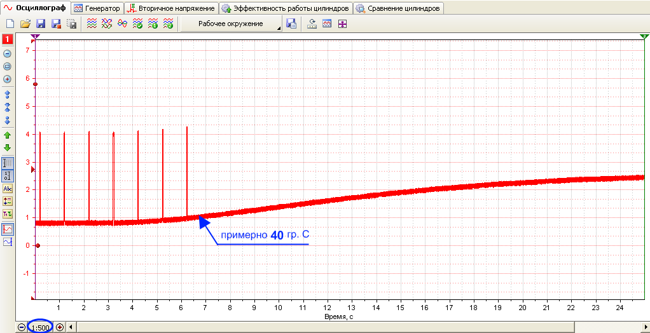Toggle red waveform display mode button

tap(8, 229)
